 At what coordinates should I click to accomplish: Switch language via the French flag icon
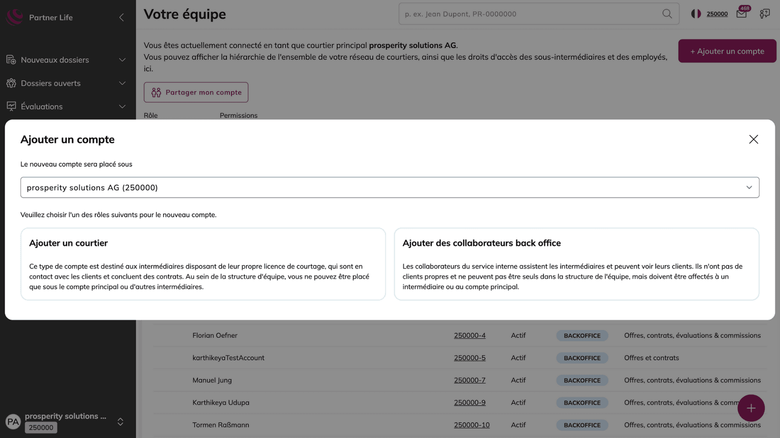coord(696,14)
